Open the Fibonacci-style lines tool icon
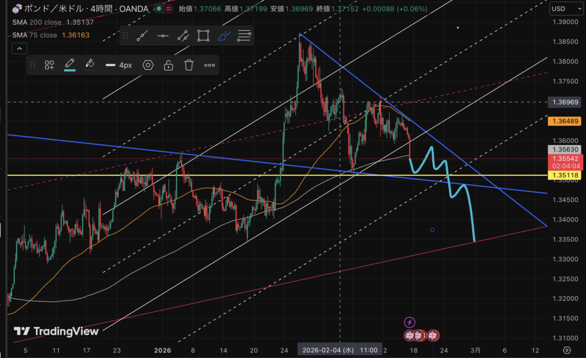The width and height of the screenshot is (586, 358). click(x=244, y=35)
